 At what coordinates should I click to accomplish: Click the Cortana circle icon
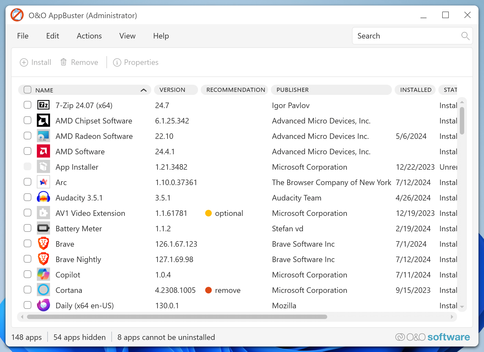(x=43, y=290)
